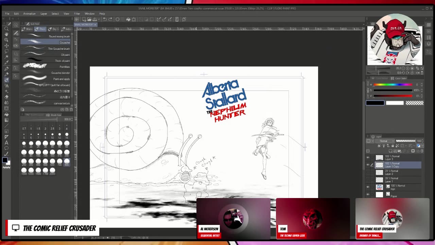Toggle visibility eye of Layer 1 Copy
Image resolution: width=435 pixels, height=245 pixels.
click(368, 165)
